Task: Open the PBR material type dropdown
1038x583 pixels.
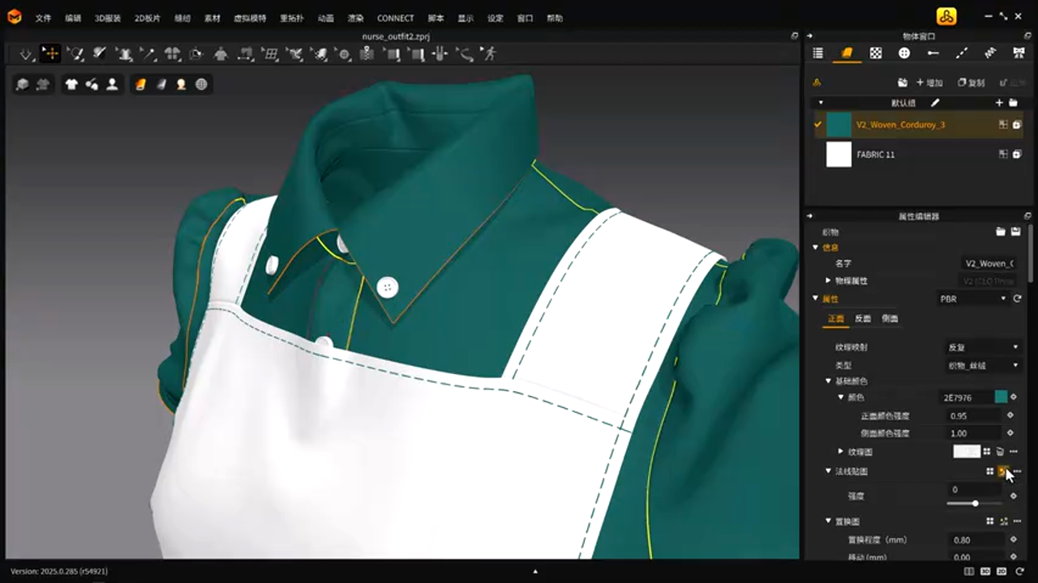Action: [x=972, y=299]
